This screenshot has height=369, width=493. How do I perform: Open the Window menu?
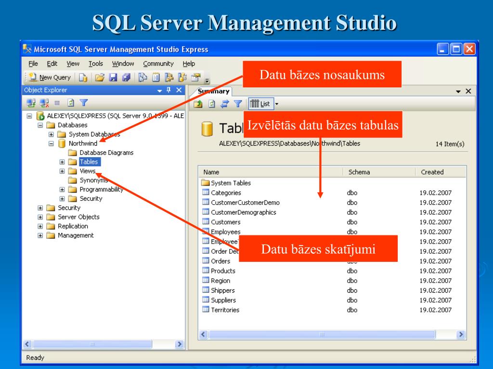coord(123,64)
